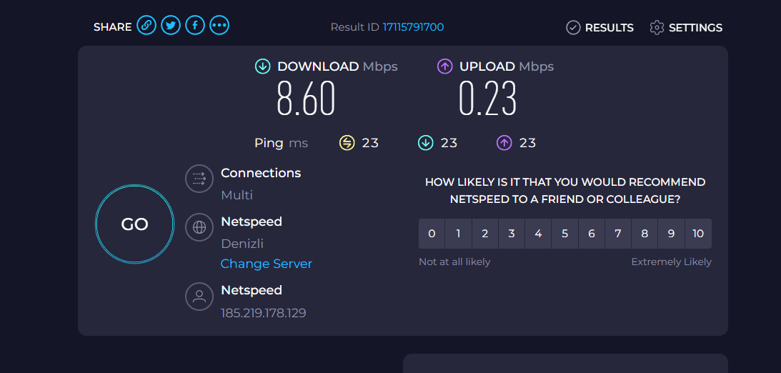Share result on Facebook
Screen dimensions: 781x373
[x=195, y=26]
